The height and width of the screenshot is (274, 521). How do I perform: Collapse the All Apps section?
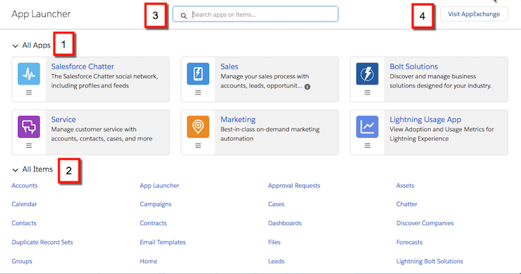point(15,46)
